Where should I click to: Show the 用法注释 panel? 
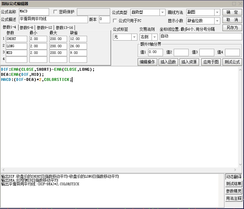(234, 199)
